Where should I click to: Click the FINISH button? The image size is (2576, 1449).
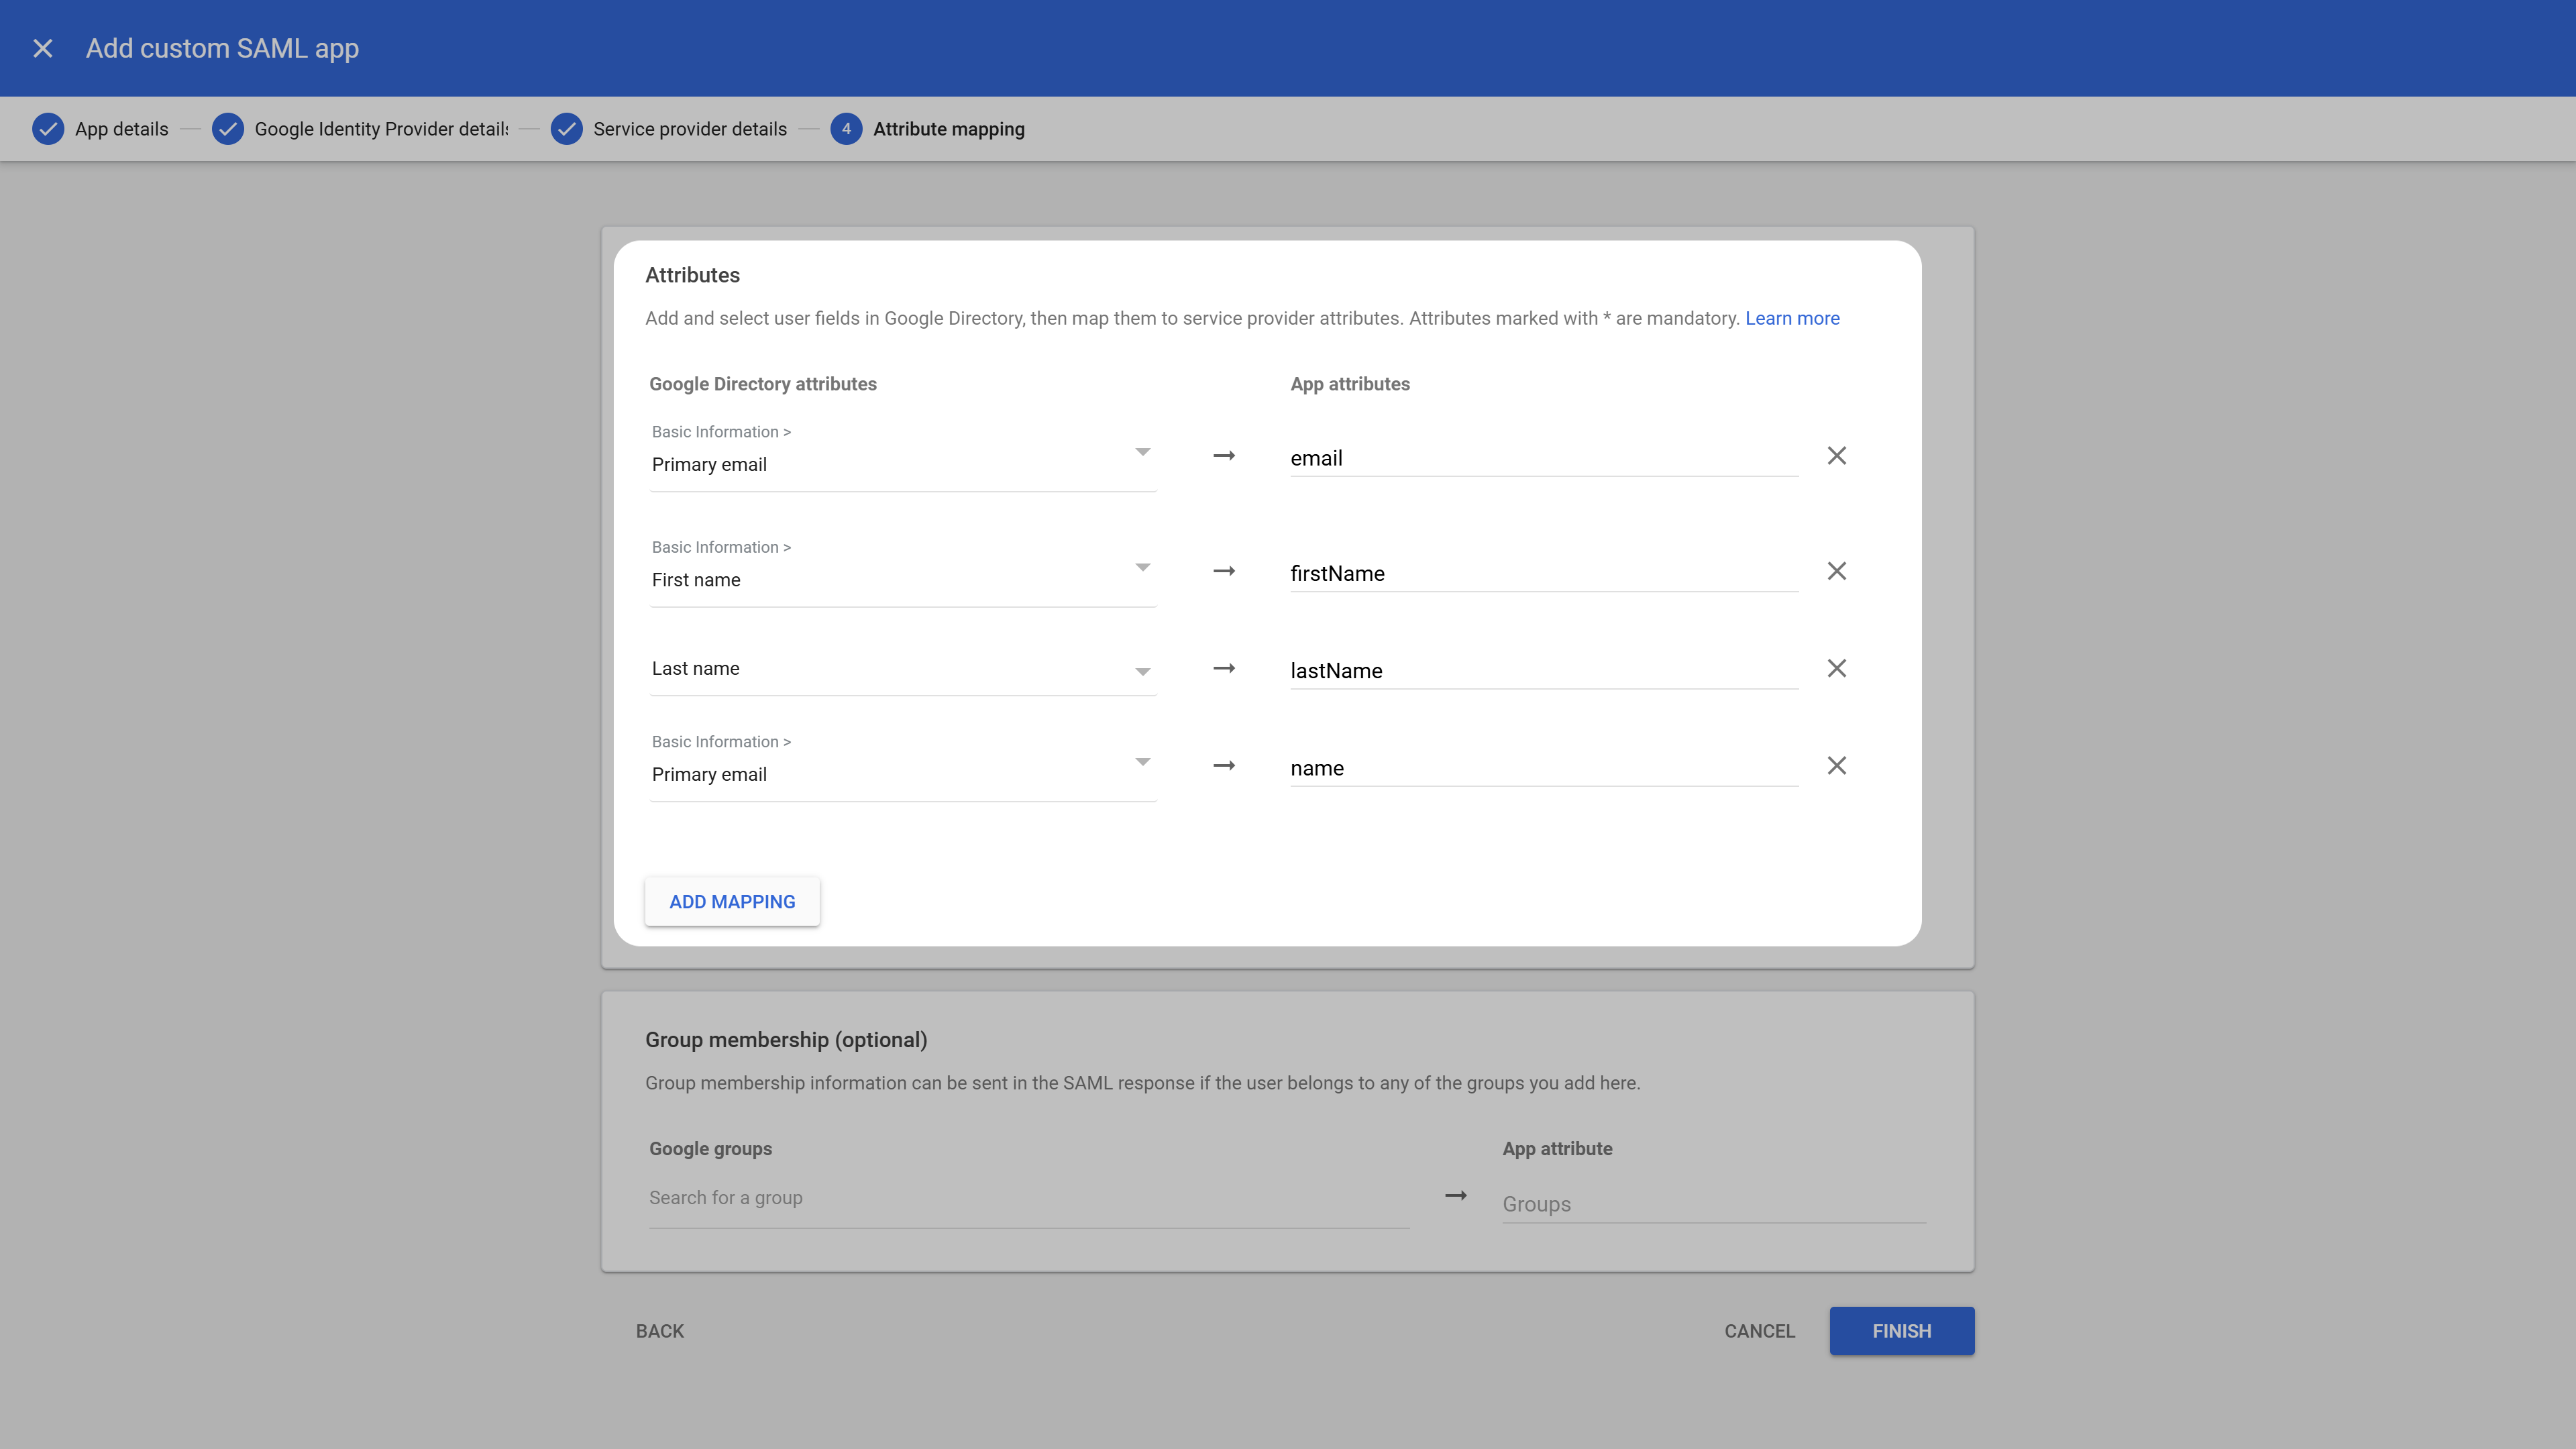point(1901,1331)
